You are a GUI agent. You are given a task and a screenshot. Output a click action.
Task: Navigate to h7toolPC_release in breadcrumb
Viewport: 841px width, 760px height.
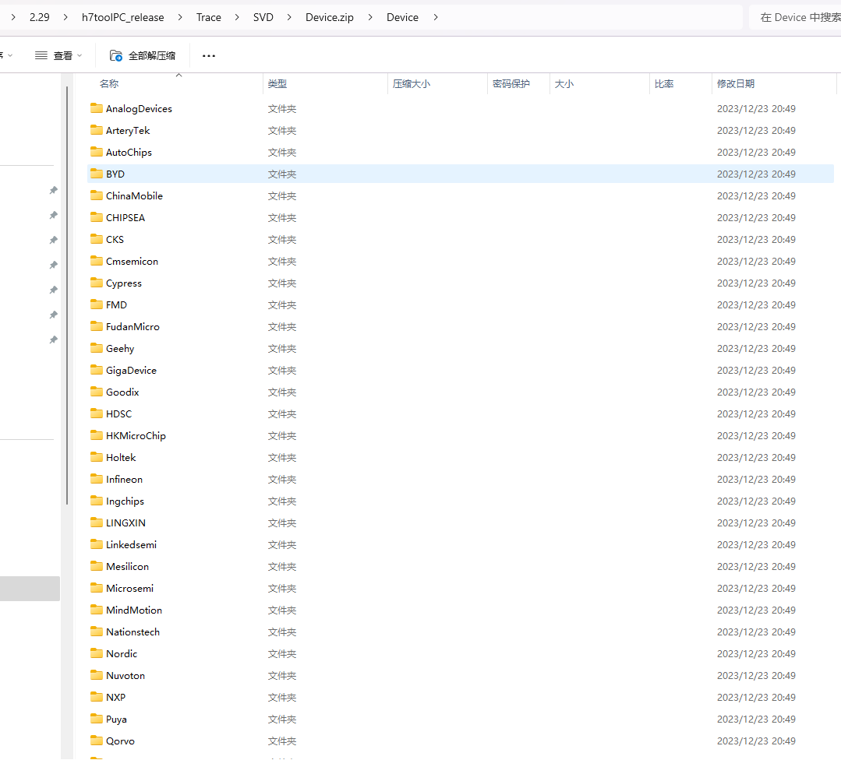123,17
